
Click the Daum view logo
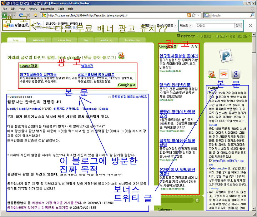click(x=16, y=25)
